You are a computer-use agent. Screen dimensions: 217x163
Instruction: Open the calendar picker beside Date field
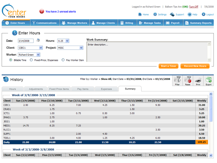pyautogui.click(x=38, y=40)
